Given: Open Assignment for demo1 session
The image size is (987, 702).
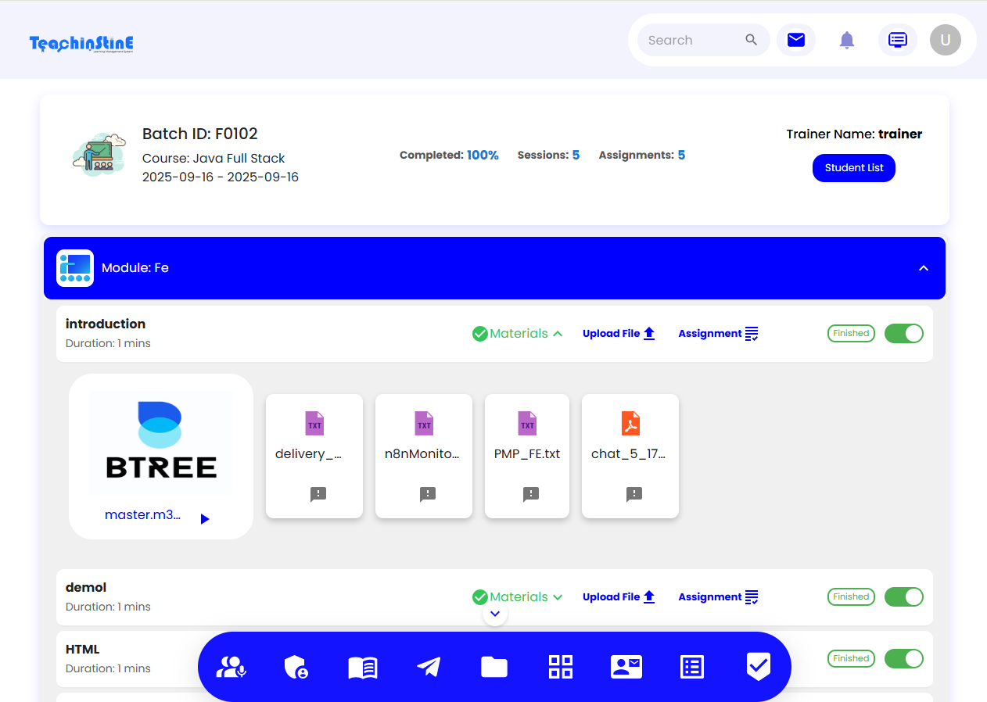Looking at the screenshot, I should click(x=718, y=597).
